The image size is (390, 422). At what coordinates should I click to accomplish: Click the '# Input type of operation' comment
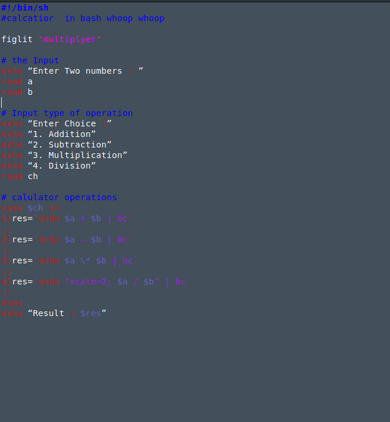67,113
